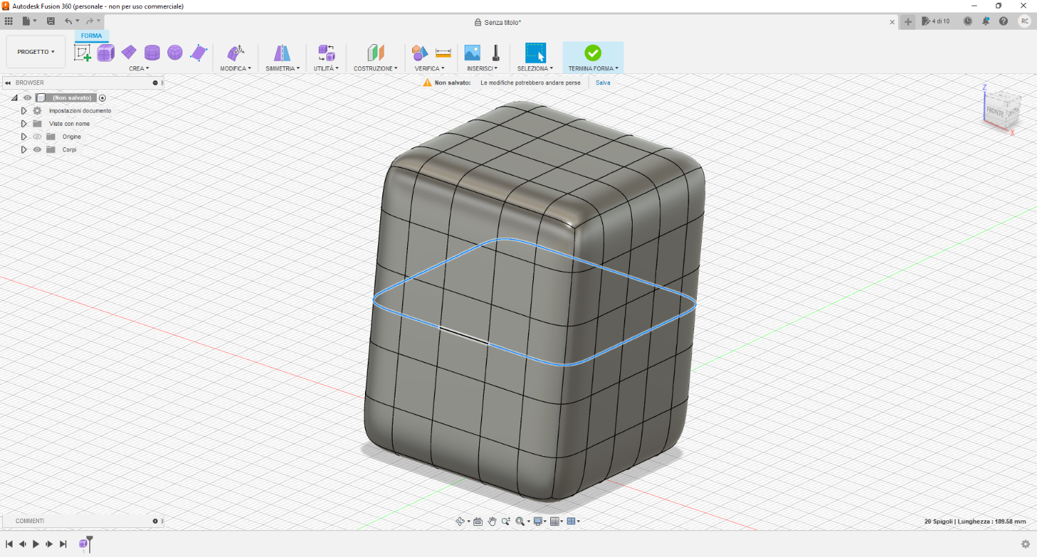Image resolution: width=1037 pixels, height=557 pixels.
Task: Open the MODIFICA dropdown menu
Action: (235, 68)
